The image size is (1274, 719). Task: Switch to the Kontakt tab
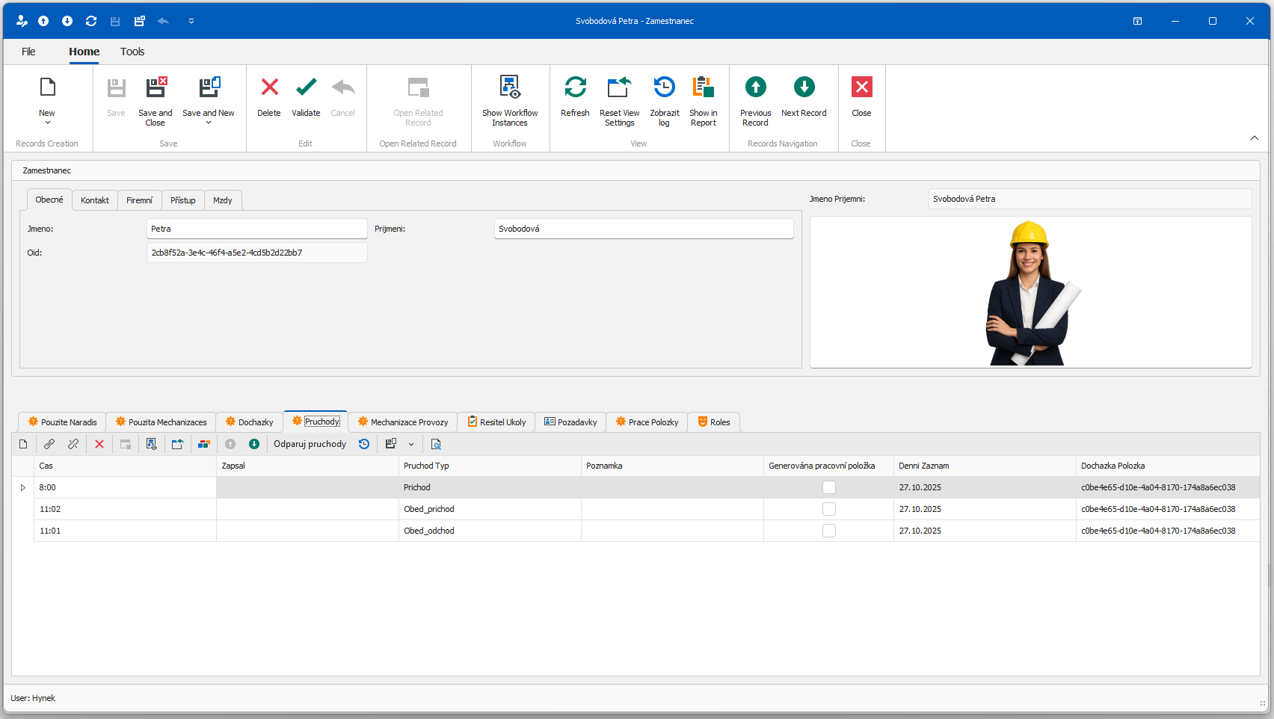95,200
